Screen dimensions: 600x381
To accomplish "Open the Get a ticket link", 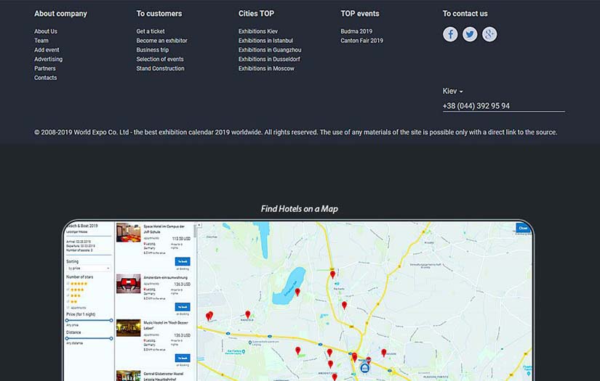I will [x=151, y=31].
